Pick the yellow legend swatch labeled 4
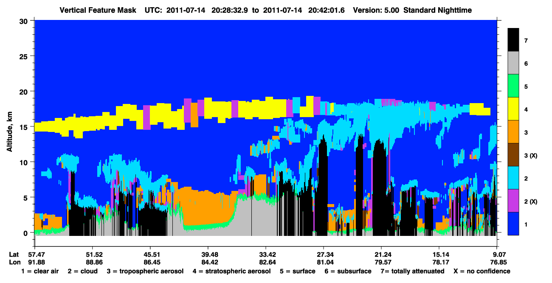This screenshot has height=283, width=552. [x=513, y=109]
